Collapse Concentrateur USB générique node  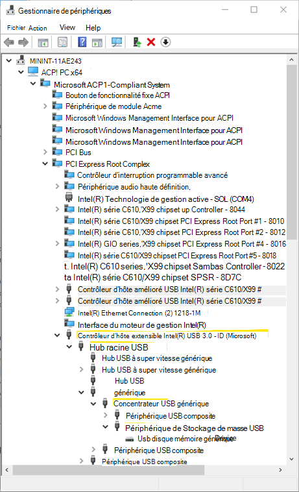(93, 404)
